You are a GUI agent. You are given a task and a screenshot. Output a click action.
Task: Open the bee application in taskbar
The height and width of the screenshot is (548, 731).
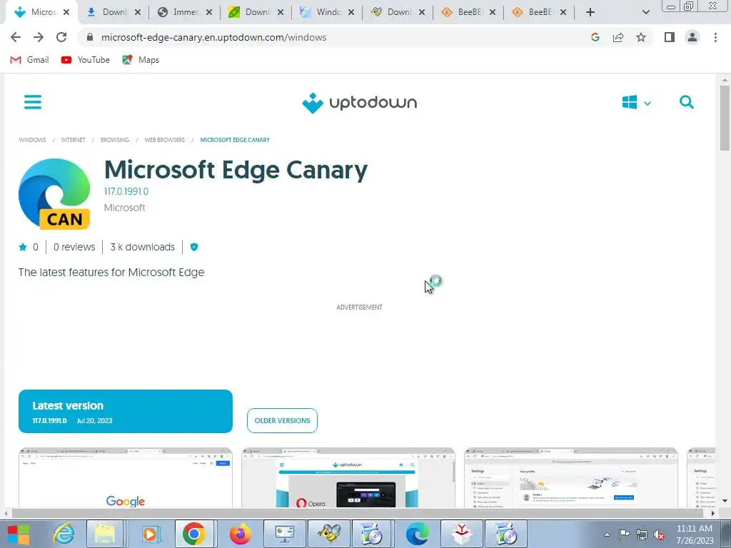(329, 534)
